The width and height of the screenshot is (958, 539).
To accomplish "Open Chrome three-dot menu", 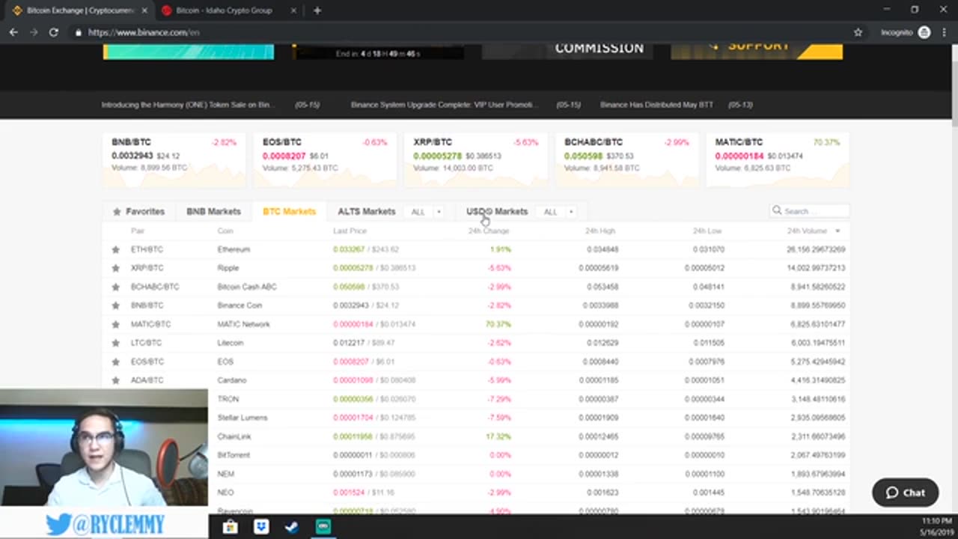I will 944,32.
